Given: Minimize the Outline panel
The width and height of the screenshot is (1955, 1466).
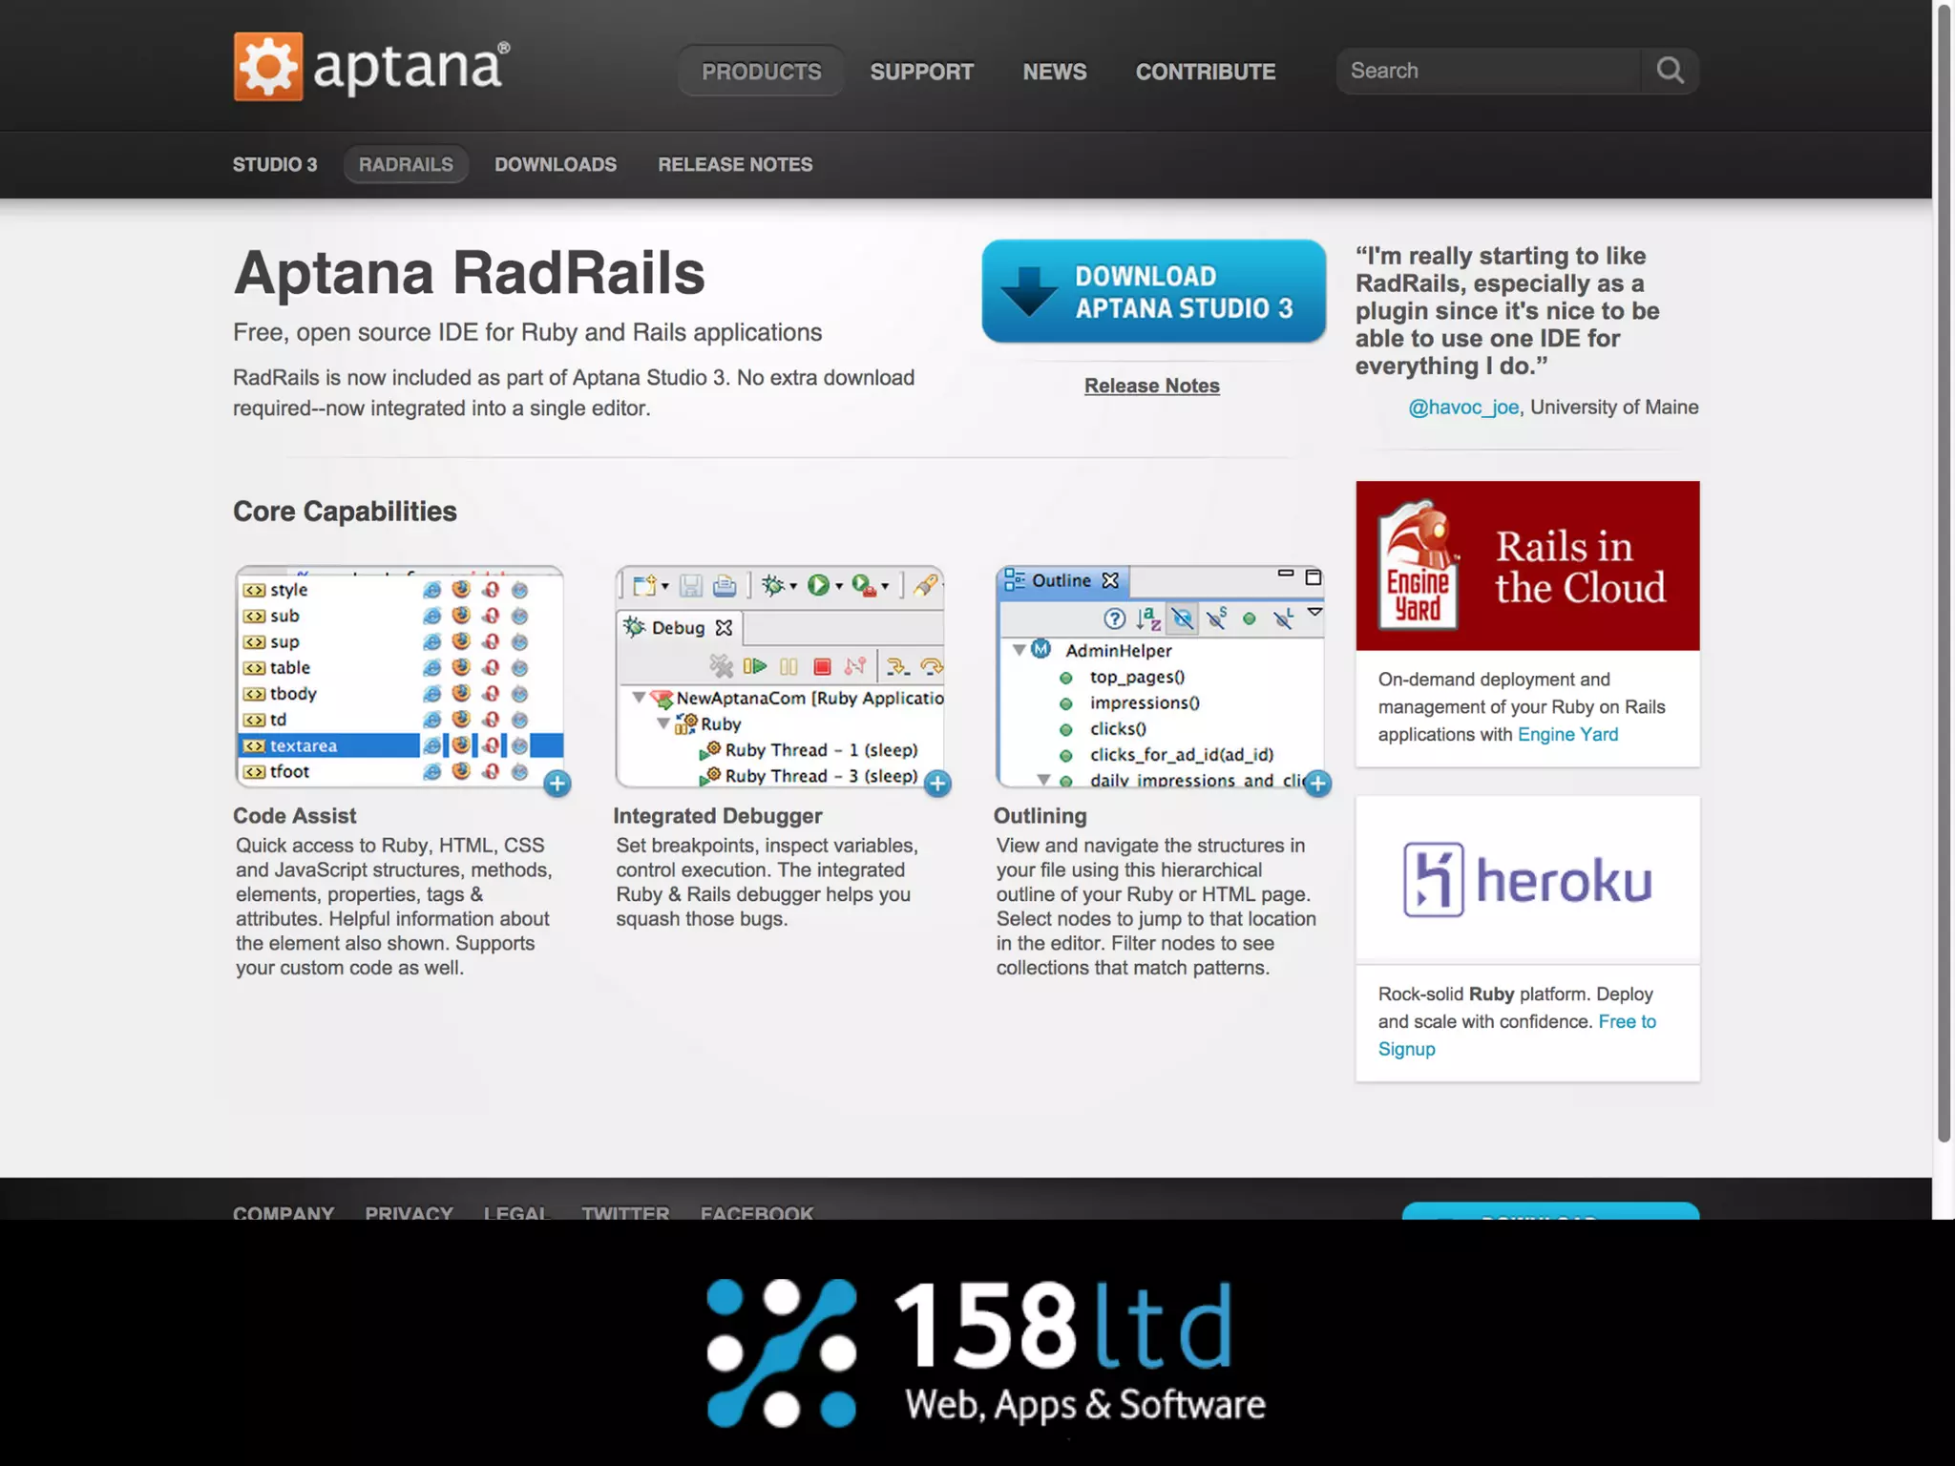Looking at the screenshot, I should (x=1285, y=574).
